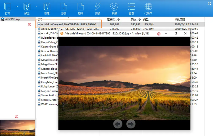213x136 pixels.
Task: Open the grid icon at top right corner
Action: (x=209, y=3)
